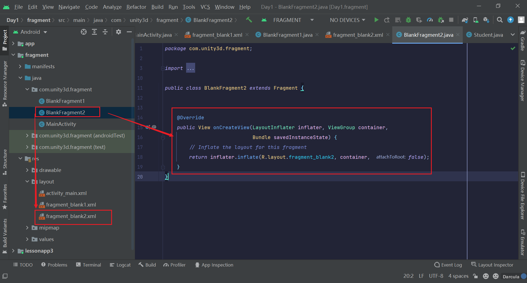Toggle the Resource Manager tool window
This screenshot has width=527, height=283.
tap(5, 84)
